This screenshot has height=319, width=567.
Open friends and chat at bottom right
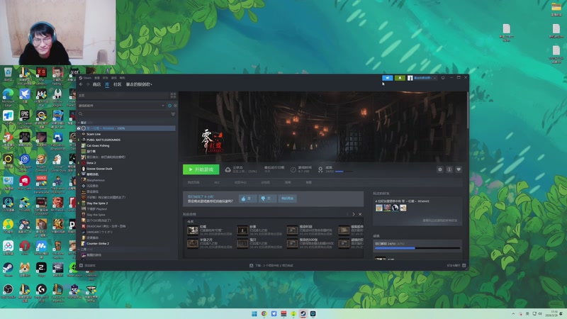(456, 265)
